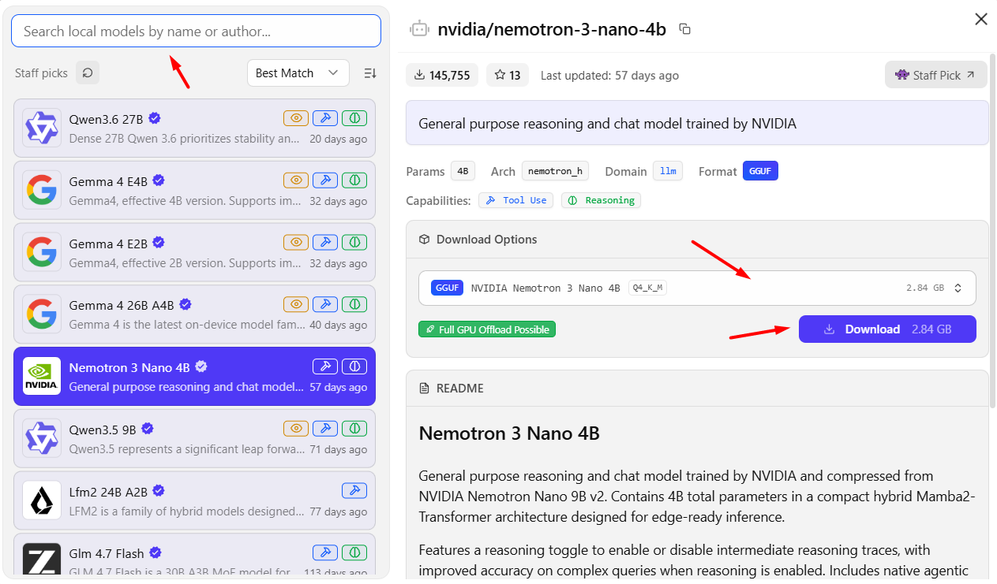
Task: Select the Lfm2 24B A2B model row
Action: (x=194, y=500)
